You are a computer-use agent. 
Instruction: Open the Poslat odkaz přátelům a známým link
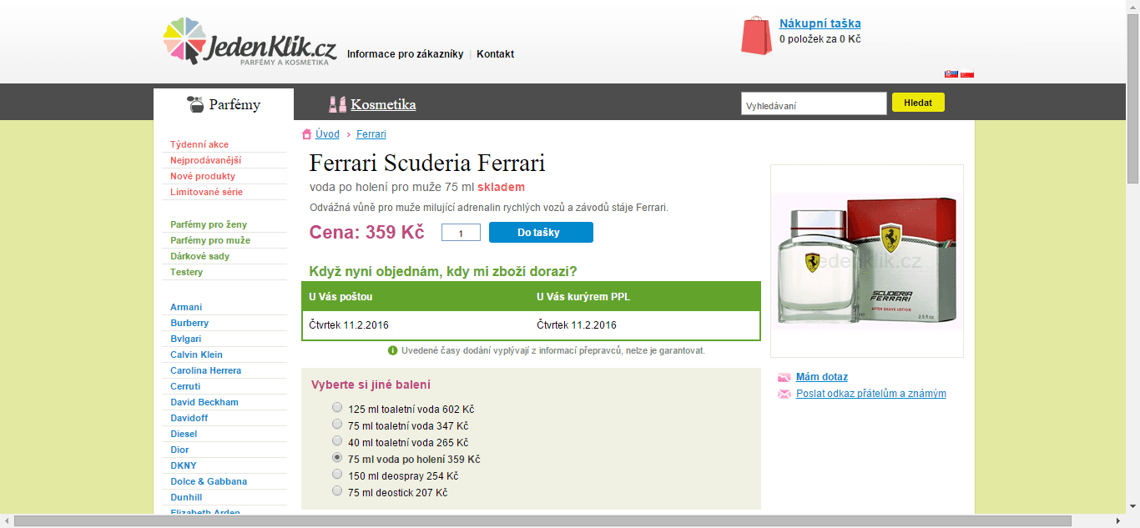point(870,393)
